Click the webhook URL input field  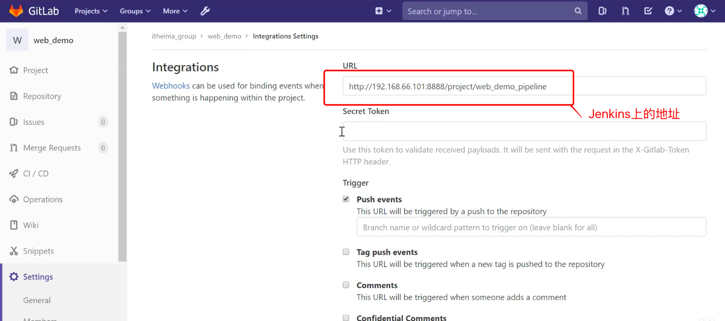(x=524, y=86)
